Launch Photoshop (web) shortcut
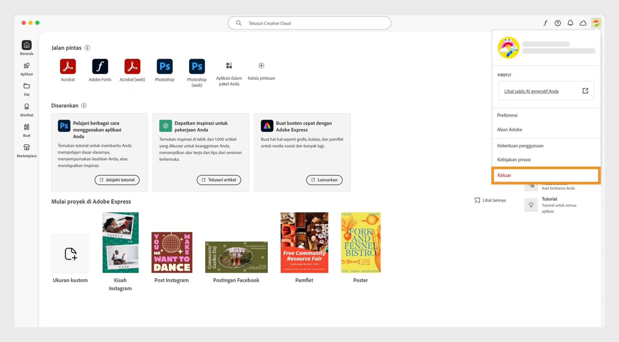This screenshot has height=342, width=619. pos(197,66)
